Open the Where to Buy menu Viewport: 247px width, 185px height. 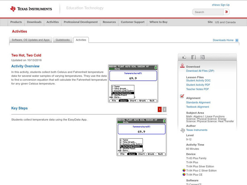coord(158,22)
